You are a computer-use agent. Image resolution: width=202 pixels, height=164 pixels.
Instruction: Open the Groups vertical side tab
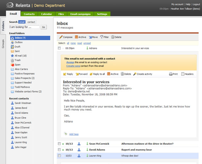pos(3,44)
